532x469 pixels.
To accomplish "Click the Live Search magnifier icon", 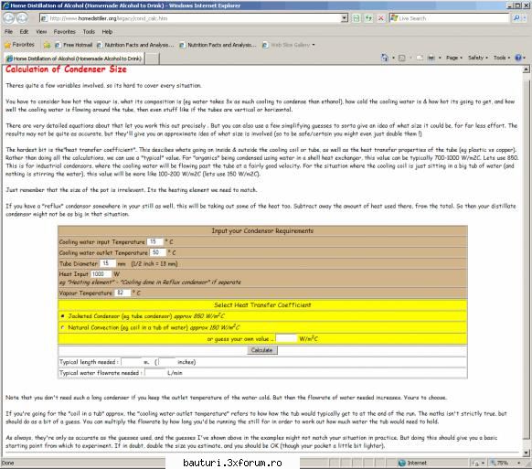I will pos(516,18).
